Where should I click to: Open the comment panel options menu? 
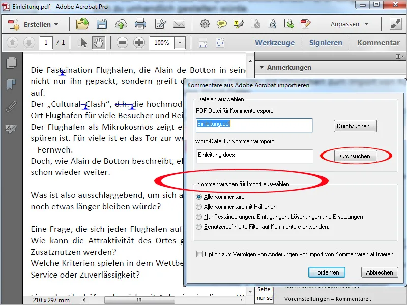[x=400, y=56]
